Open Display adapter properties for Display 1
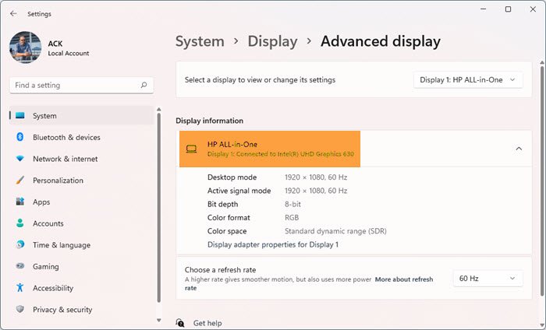Screen dimensions: 546x330 pos(273,244)
